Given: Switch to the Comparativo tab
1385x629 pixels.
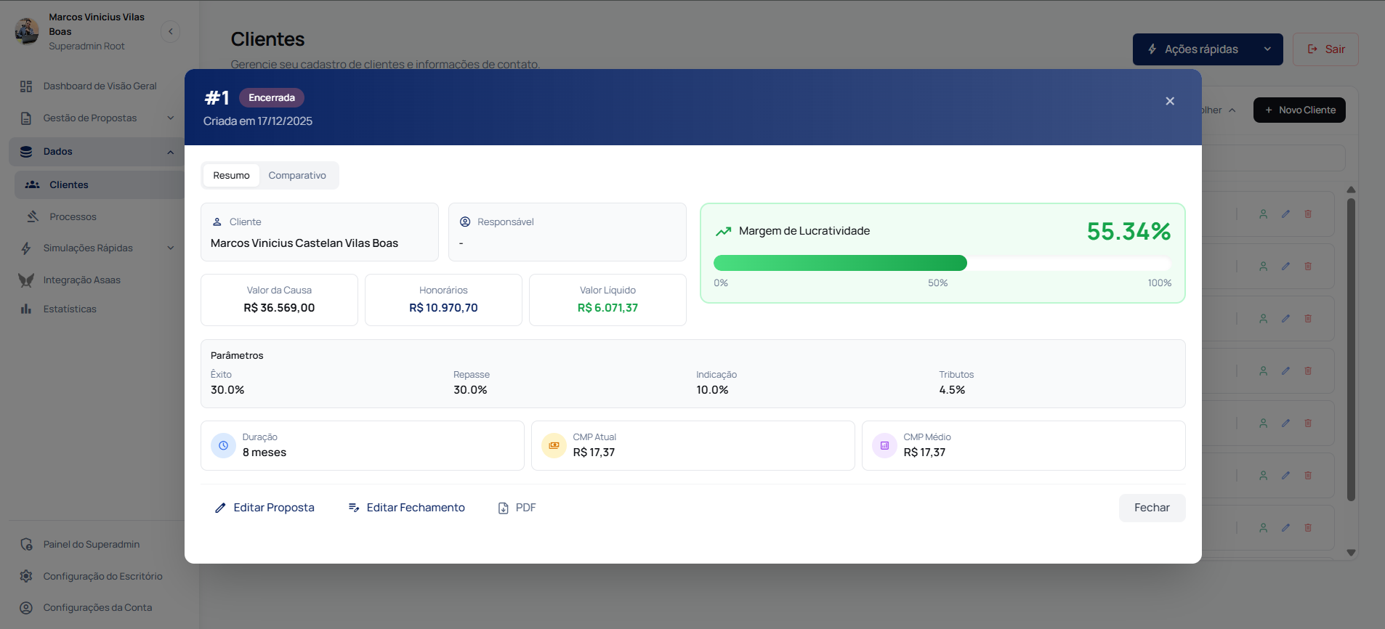Looking at the screenshot, I should [296, 176].
